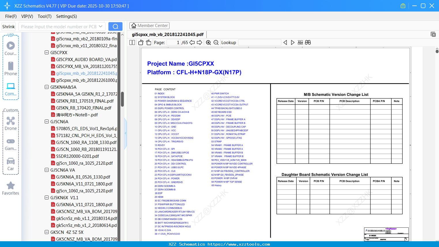This screenshot has width=439, height=247.
Task: Click the Shrink button
Action: [9, 26]
